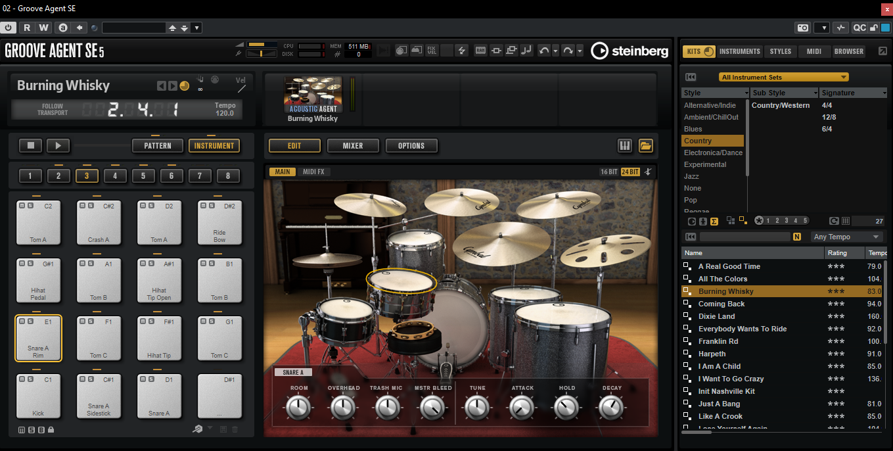The image size is (893, 451).
Task: Select 24 BIT sample mode
Action: [x=630, y=172]
